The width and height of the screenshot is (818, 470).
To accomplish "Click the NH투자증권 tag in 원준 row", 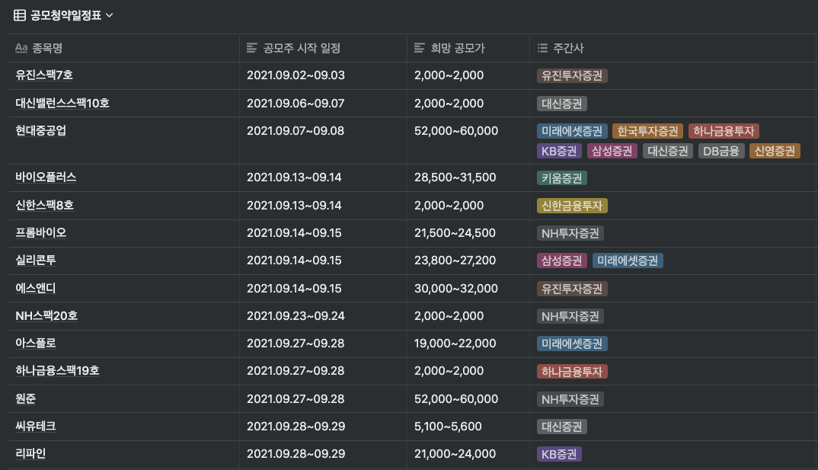I will 570,399.
